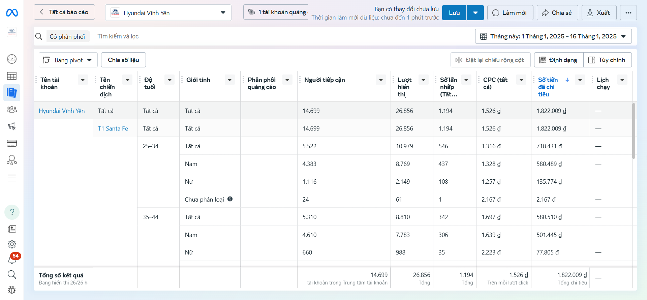Open Giới tính column options menu

point(229,80)
